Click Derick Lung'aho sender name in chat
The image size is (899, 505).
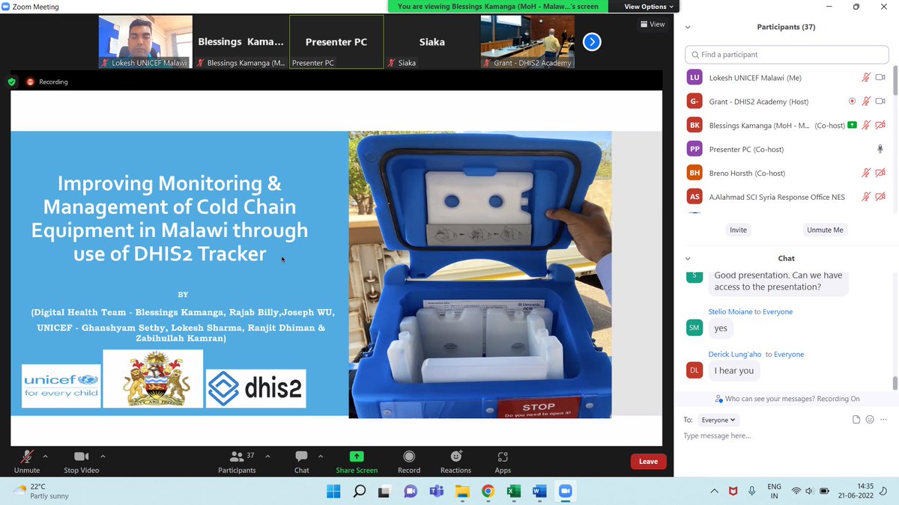[x=735, y=354]
